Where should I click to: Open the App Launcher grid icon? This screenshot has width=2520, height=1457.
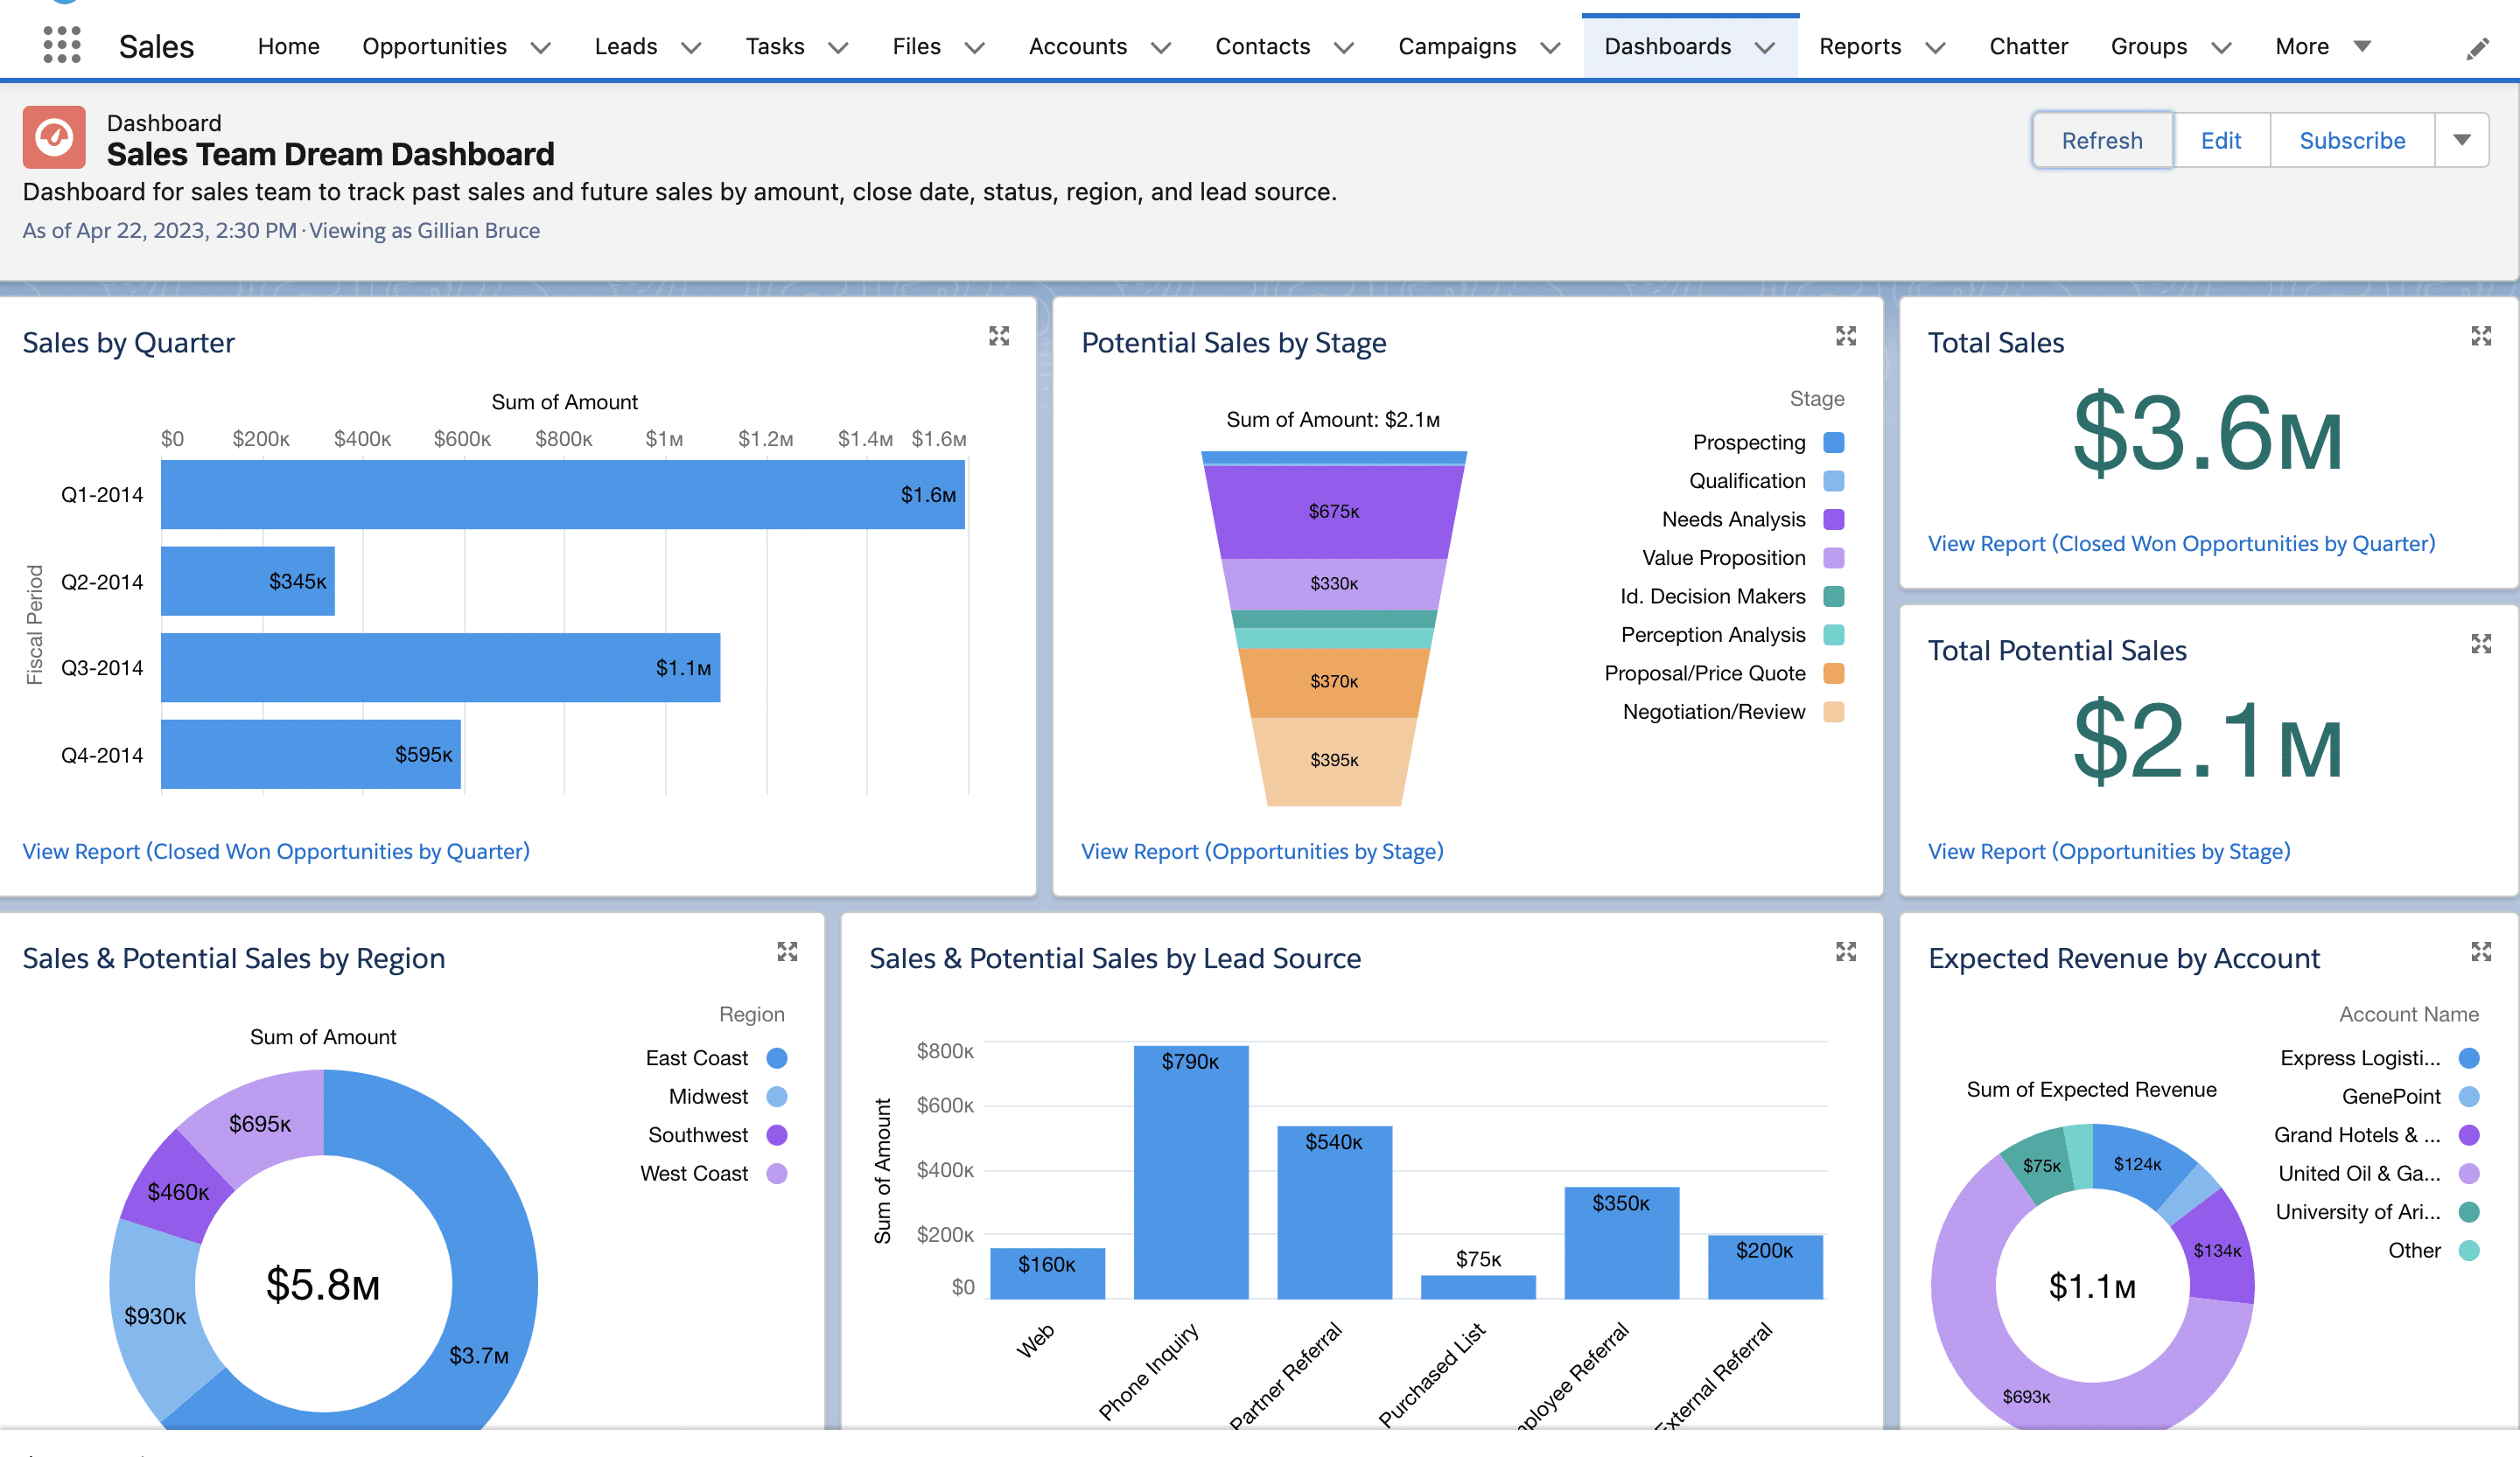tap(62, 46)
